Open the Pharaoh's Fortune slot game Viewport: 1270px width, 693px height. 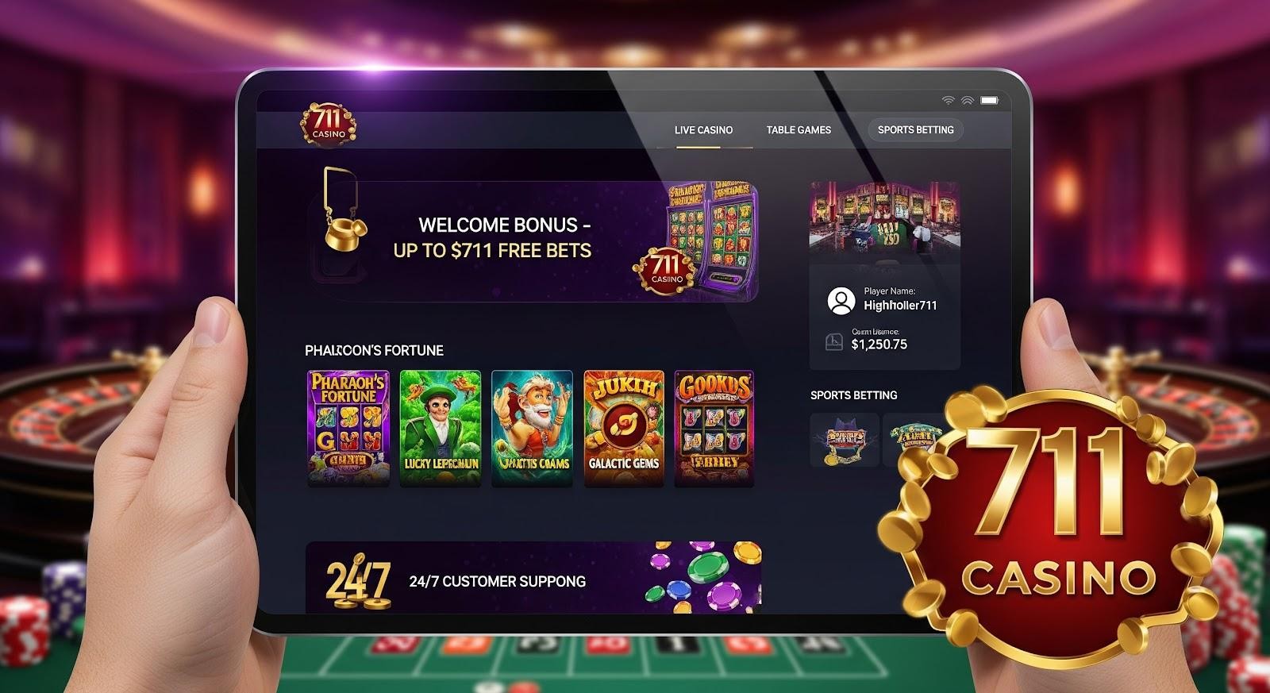[x=348, y=428]
